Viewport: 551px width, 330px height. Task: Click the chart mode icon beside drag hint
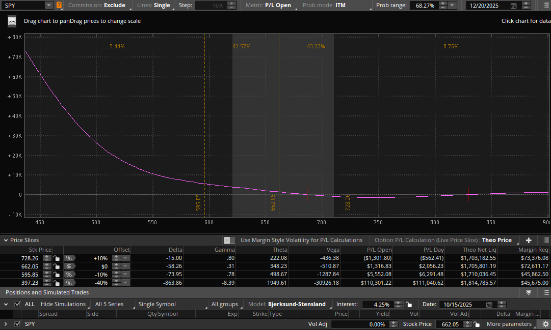(12, 21)
